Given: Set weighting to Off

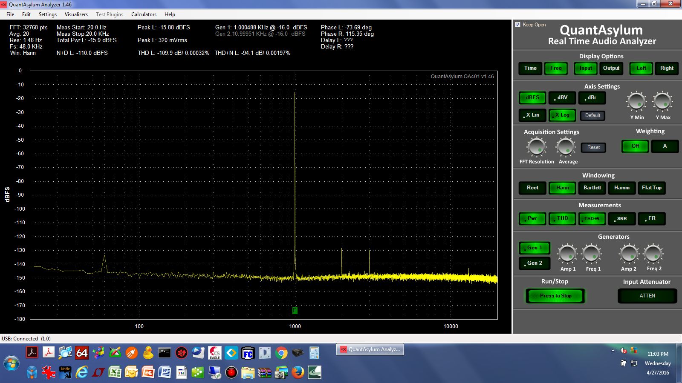Looking at the screenshot, I should [x=635, y=146].
